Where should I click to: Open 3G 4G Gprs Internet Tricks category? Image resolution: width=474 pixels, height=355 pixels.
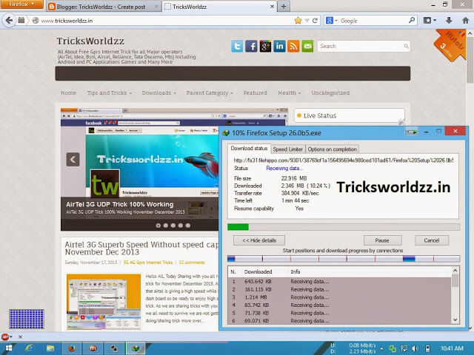(148, 263)
